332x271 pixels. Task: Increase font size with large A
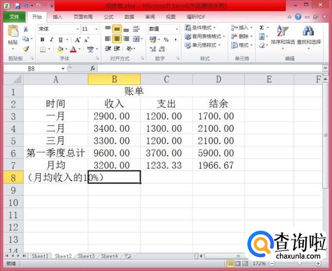click(x=77, y=39)
